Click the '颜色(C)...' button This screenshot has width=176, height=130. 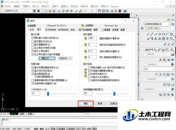pyautogui.click(x=47, y=58)
